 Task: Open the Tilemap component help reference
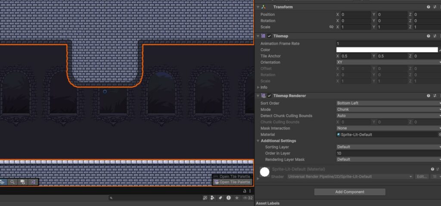click(x=429, y=36)
